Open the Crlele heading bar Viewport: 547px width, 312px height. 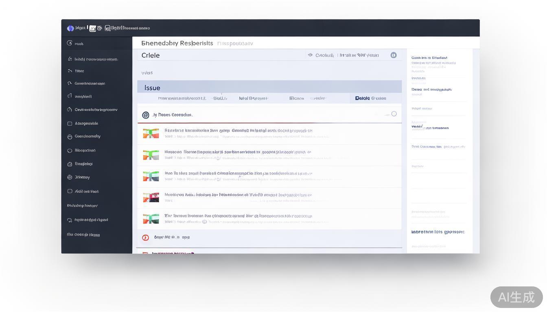pyautogui.click(x=151, y=55)
